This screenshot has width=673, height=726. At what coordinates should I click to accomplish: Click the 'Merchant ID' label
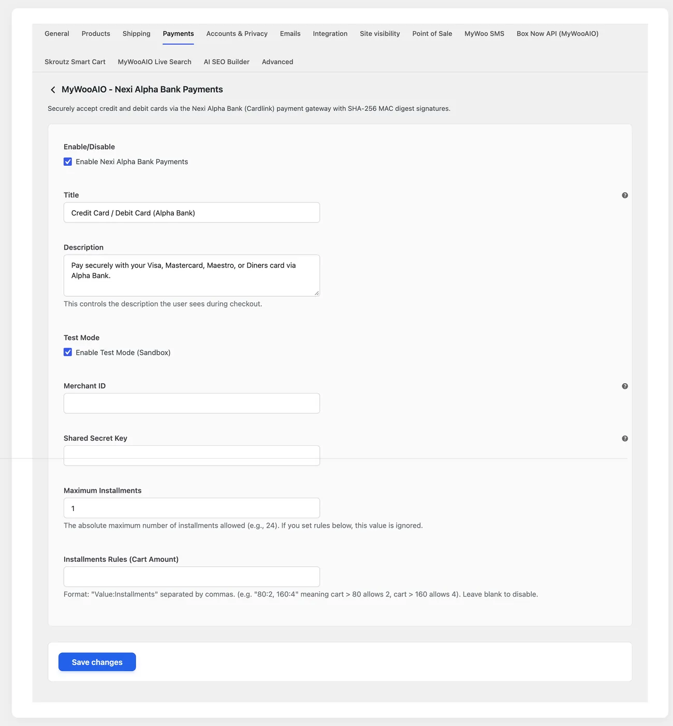coord(84,386)
